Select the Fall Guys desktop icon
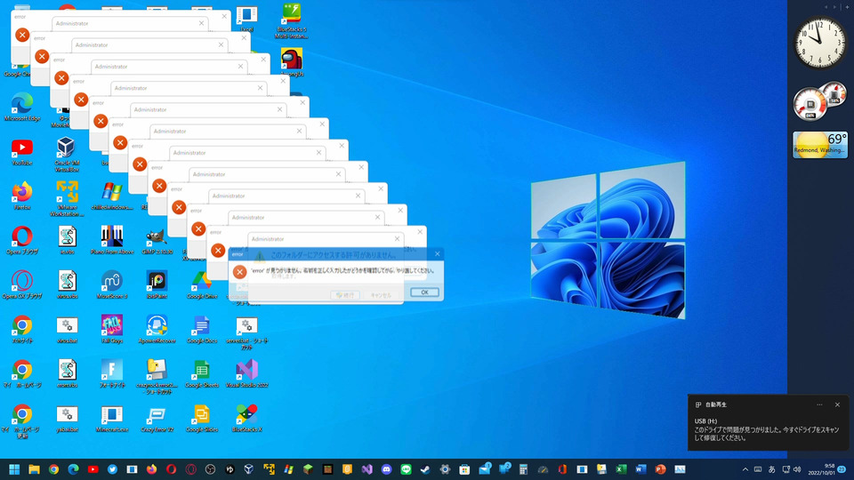 tap(112, 329)
